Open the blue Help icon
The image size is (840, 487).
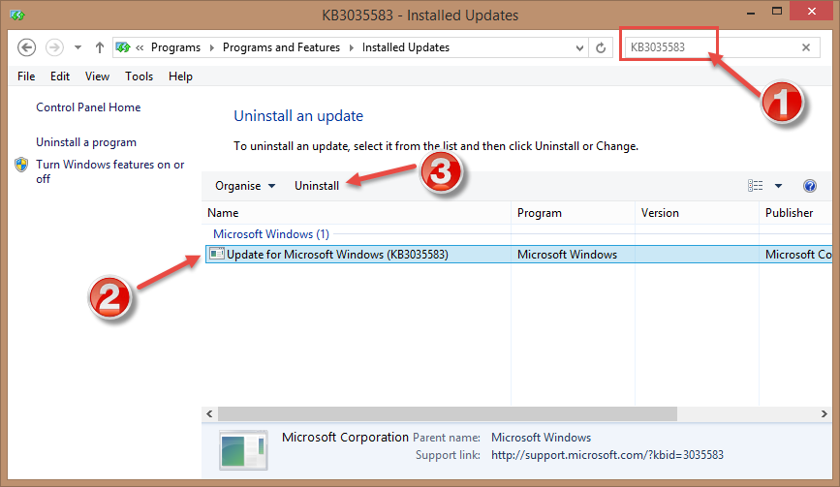(x=809, y=186)
